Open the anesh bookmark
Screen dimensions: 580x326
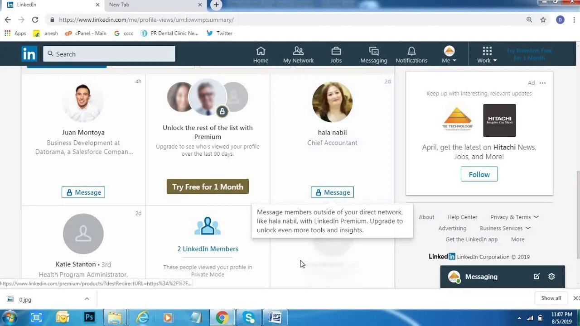(x=45, y=33)
